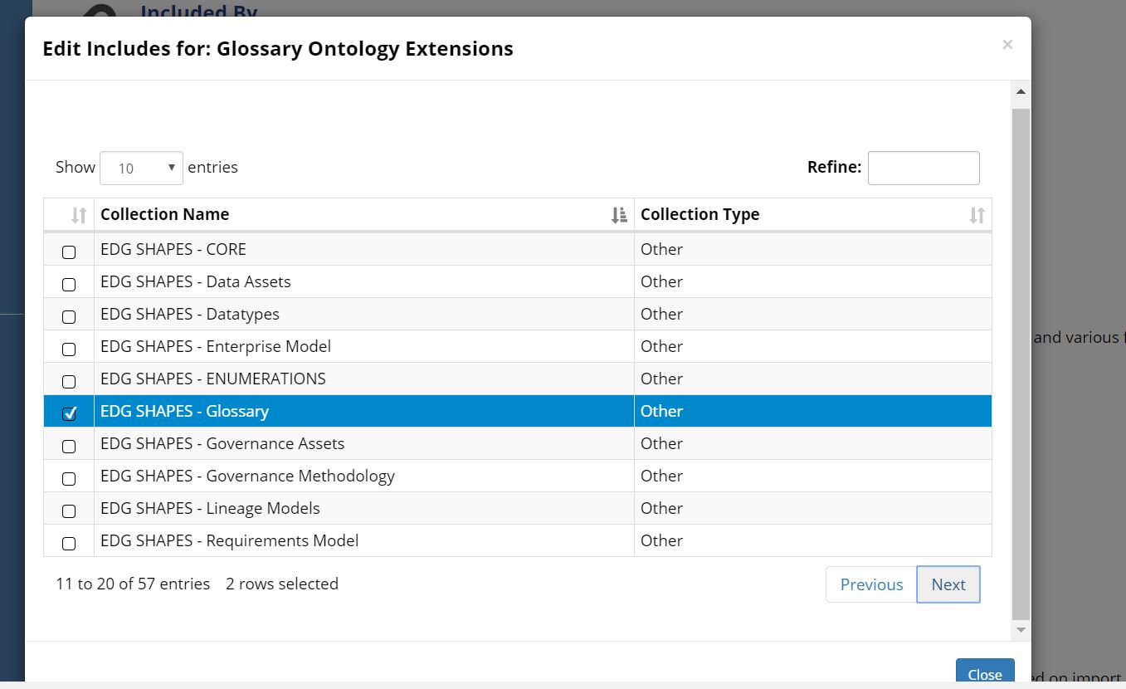Screen dimensions: 1126x689
Task: Open the Show entries dropdown
Action: pyautogui.click(x=141, y=168)
